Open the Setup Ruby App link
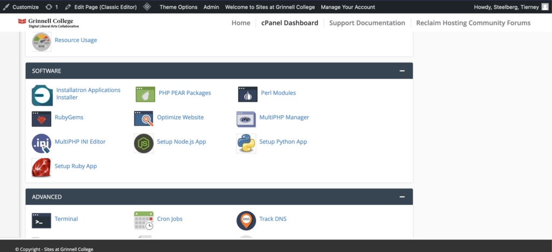This screenshot has width=552, height=252. pos(75,166)
